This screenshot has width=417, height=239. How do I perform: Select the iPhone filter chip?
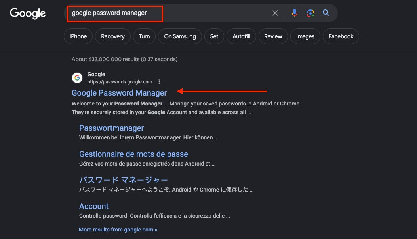tap(78, 36)
